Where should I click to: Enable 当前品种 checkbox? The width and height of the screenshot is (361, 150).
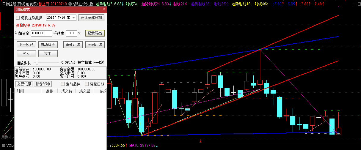click(62, 84)
